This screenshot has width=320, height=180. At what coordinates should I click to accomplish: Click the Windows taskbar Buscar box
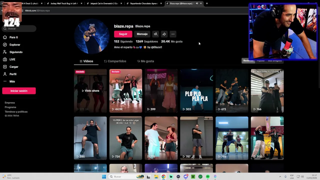pos(127,177)
